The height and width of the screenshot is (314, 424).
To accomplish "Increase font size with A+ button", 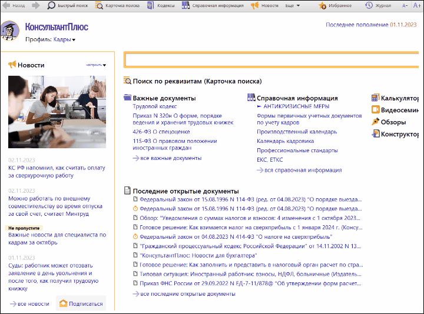I will (417, 5).
